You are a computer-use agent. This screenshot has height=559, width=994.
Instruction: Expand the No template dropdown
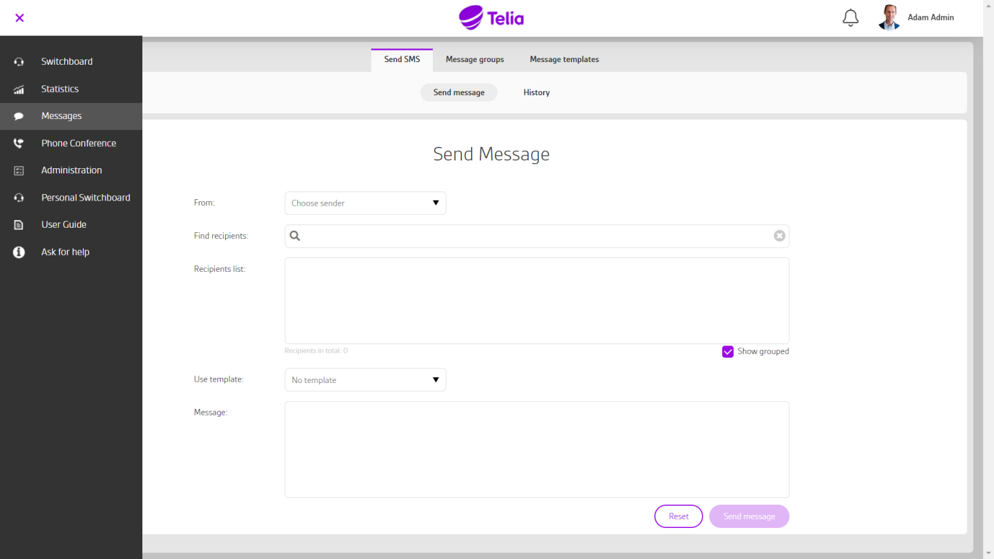coord(365,380)
